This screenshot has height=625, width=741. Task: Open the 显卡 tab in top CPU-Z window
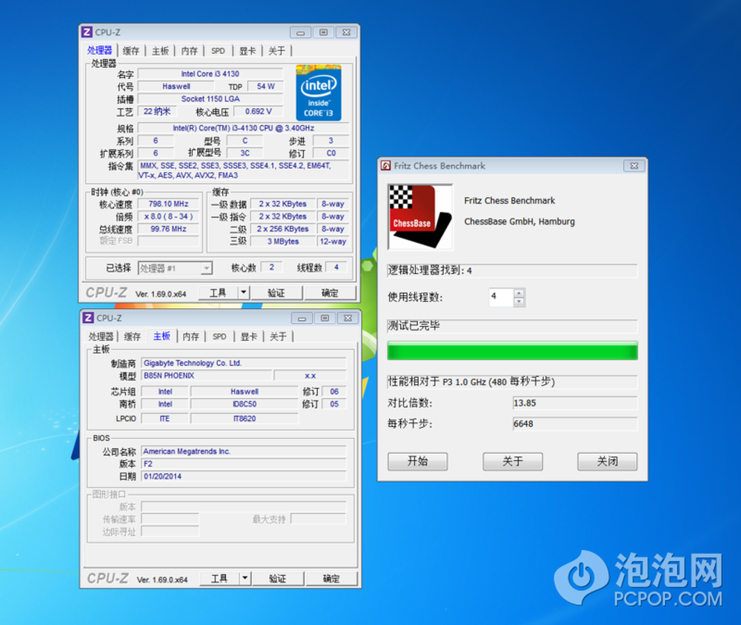click(x=247, y=51)
